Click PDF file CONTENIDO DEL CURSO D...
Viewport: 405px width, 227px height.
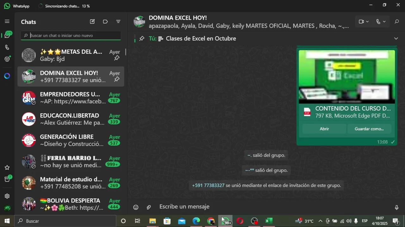pyautogui.click(x=347, y=112)
